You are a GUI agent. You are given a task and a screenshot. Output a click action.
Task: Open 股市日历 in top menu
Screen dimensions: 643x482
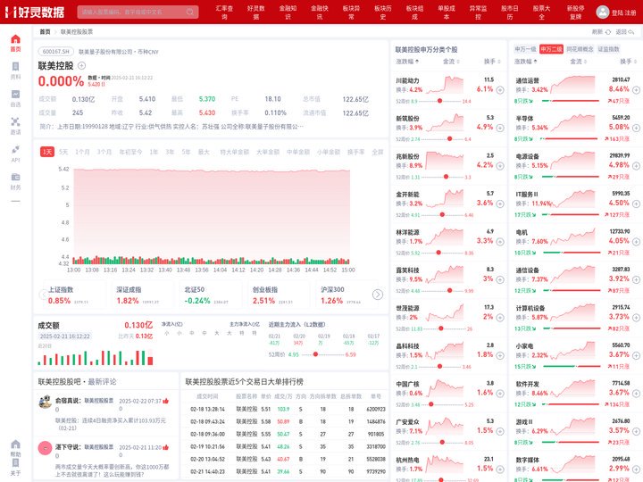[510, 12]
